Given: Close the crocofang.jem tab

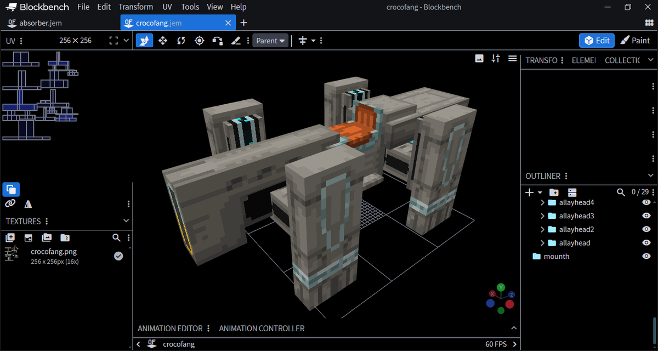Looking at the screenshot, I should point(228,23).
